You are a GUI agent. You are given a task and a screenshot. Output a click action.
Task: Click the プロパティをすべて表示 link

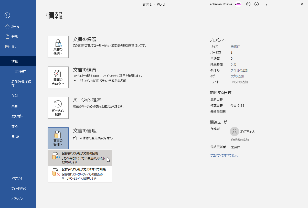click(224, 155)
